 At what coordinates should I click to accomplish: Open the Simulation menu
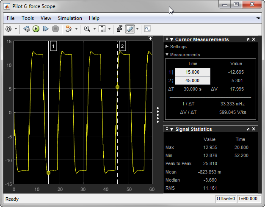(x=70, y=18)
